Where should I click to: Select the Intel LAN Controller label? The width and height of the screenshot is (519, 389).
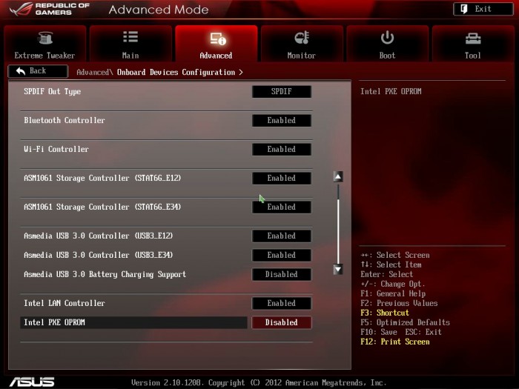click(x=65, y=303)
